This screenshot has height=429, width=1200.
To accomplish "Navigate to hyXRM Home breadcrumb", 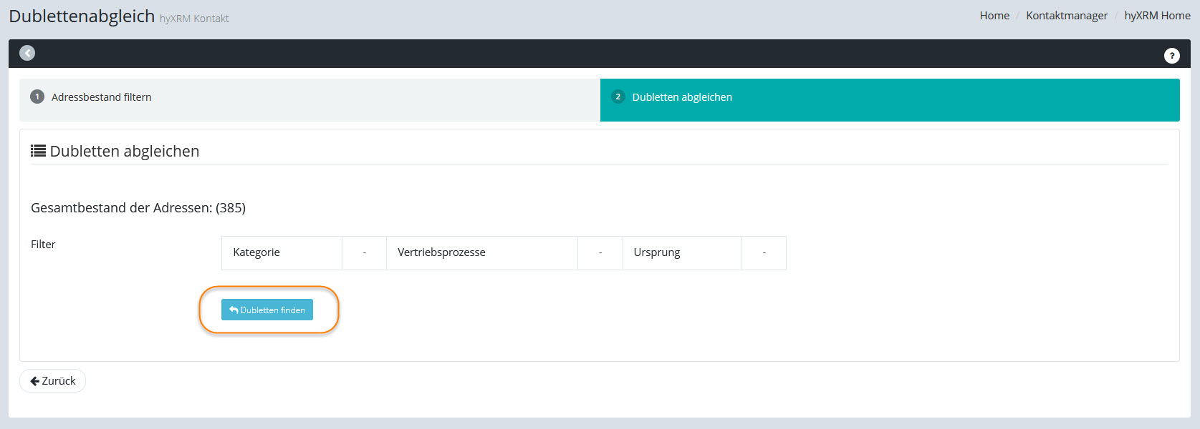I will [x=1156, y=16].
